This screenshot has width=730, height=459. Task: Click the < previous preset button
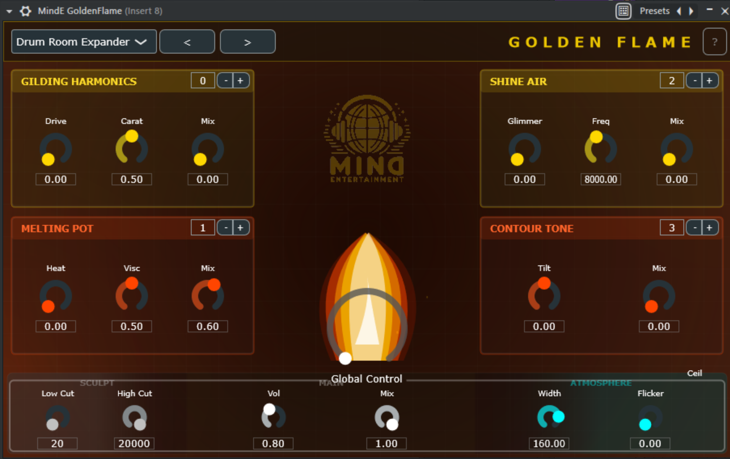click(187, 41)
